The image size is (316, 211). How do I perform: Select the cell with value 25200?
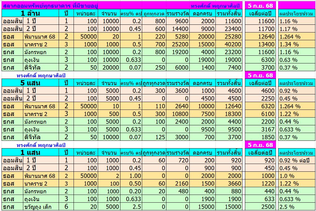coord(178,44)
